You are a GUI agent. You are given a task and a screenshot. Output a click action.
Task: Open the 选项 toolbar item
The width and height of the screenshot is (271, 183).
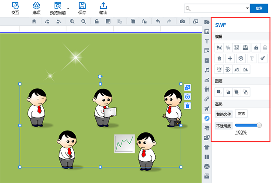click(36, 8)
